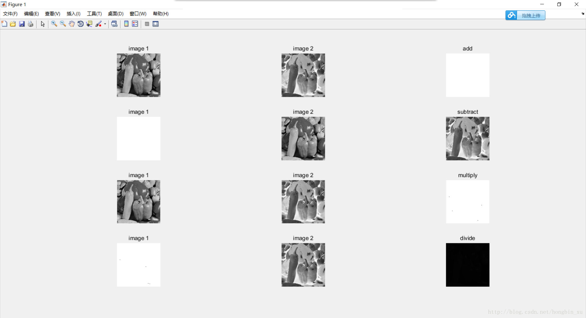Activate the Zoom Out tool
The height and width of the screenshot is (318, 586).
(x=63, y=24)
